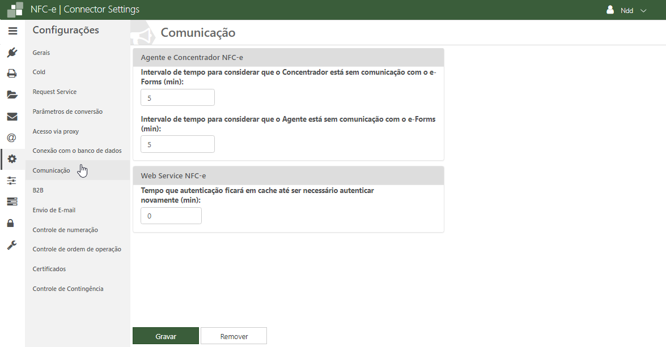Click the user avatar icon
This screenshot has height=347, width=666.
coord(610,10)
